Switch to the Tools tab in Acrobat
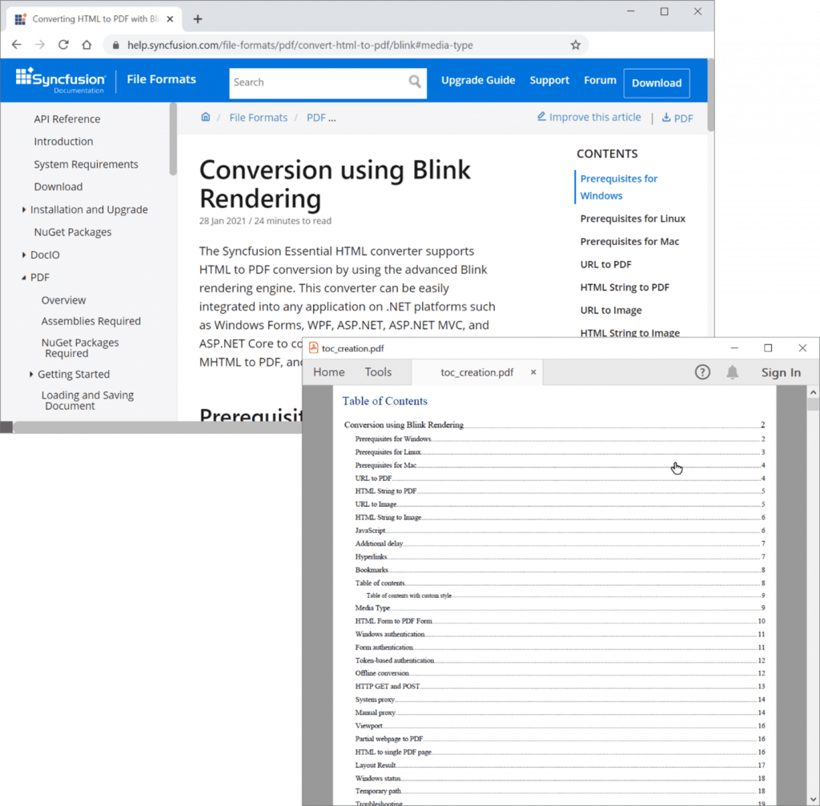The height and width of the screenshot is (806, 820). pyautogui.click(x=378, y=371)
